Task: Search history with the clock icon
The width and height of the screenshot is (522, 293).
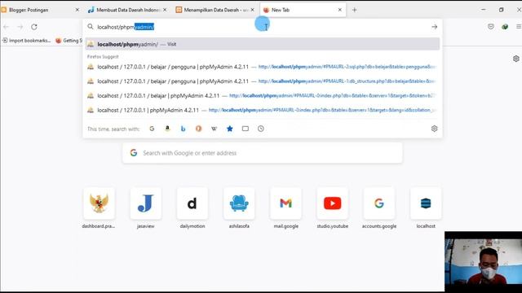Action: (261, 129)
